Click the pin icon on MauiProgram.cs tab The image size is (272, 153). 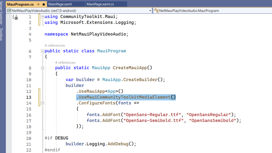[x=39, y=5]
